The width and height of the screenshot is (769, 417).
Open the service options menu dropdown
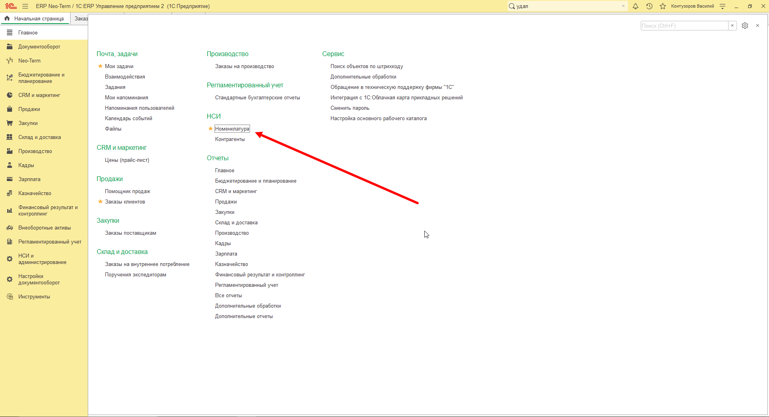(x=723, y=6)
